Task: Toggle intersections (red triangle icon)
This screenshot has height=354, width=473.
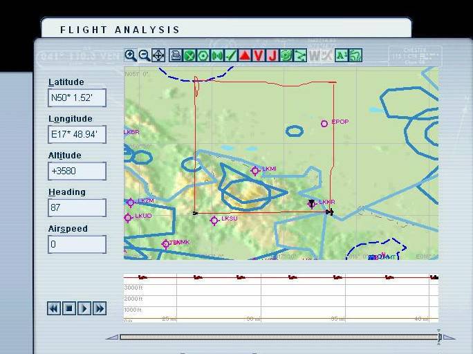Action: (245, 55)
